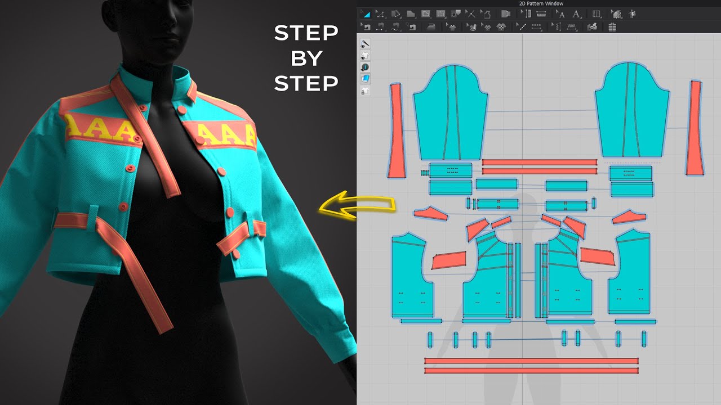Screen dimensions: 721x405
Task: Select the Segment Puckering zigzag tool
Action: click(571, 26)
